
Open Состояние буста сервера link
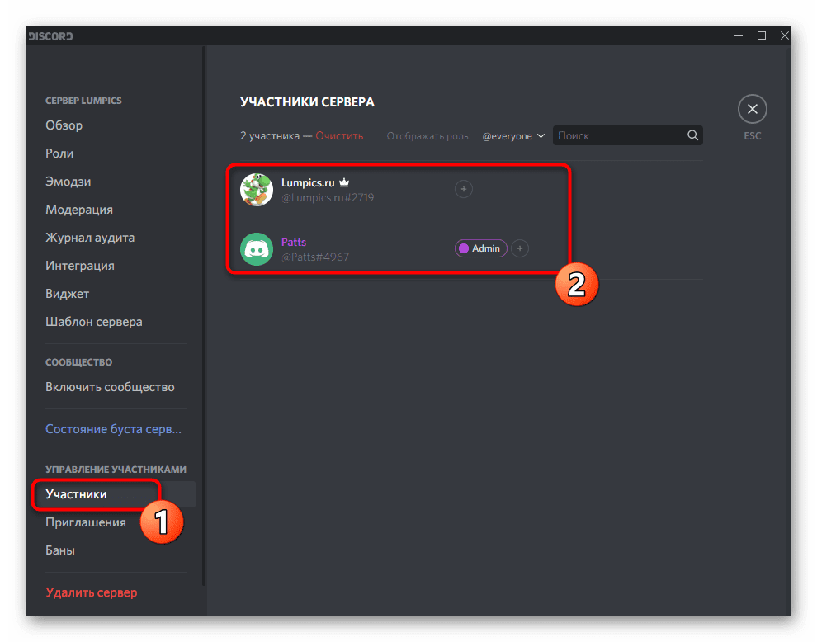coord(113,429)
